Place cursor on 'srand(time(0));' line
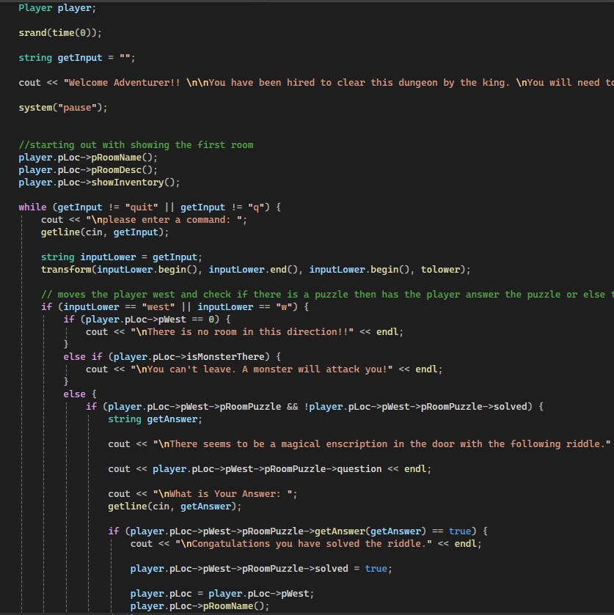This screenshot has height=615, width=614. (60, 33)
